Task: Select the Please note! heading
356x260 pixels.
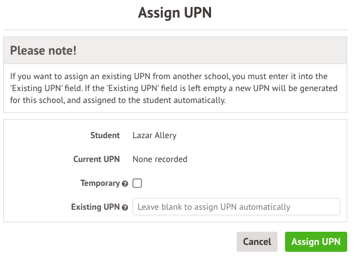Action: [x=43, y=50]
